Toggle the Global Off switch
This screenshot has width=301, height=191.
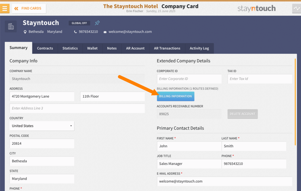[x=79, y=23]
